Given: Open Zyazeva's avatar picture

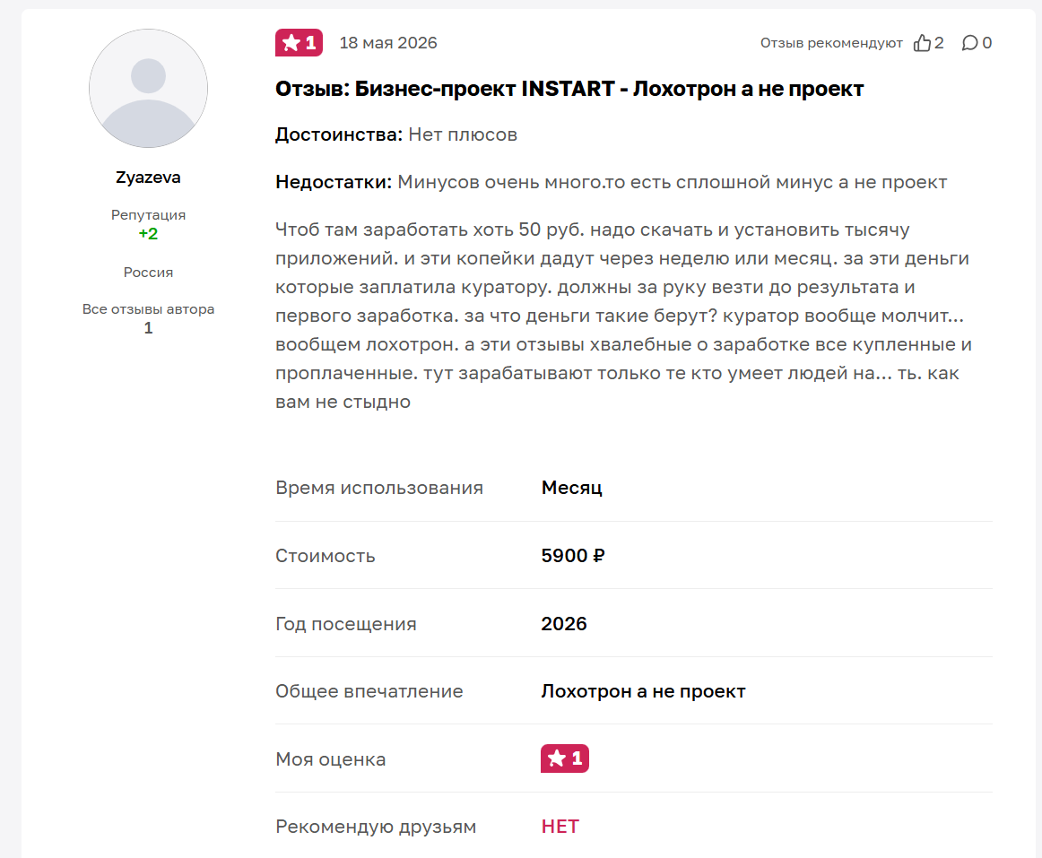Looking at the screenshot, I should (148, 89).
